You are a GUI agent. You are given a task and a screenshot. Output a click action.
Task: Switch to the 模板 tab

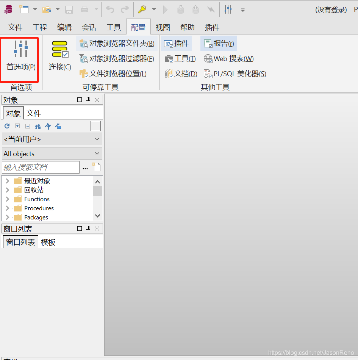[48, 242]
